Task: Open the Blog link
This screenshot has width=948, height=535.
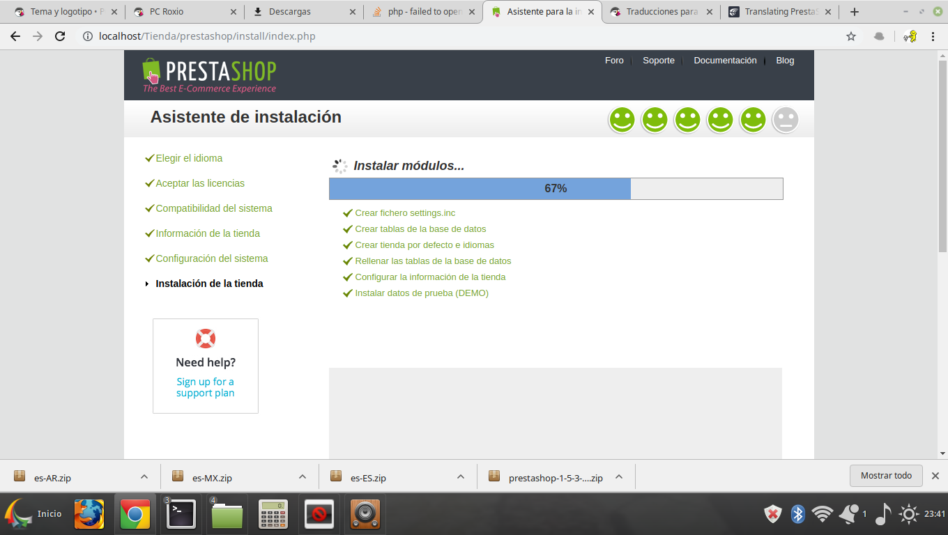Action: pyautogui.click(x=785, y=61)
